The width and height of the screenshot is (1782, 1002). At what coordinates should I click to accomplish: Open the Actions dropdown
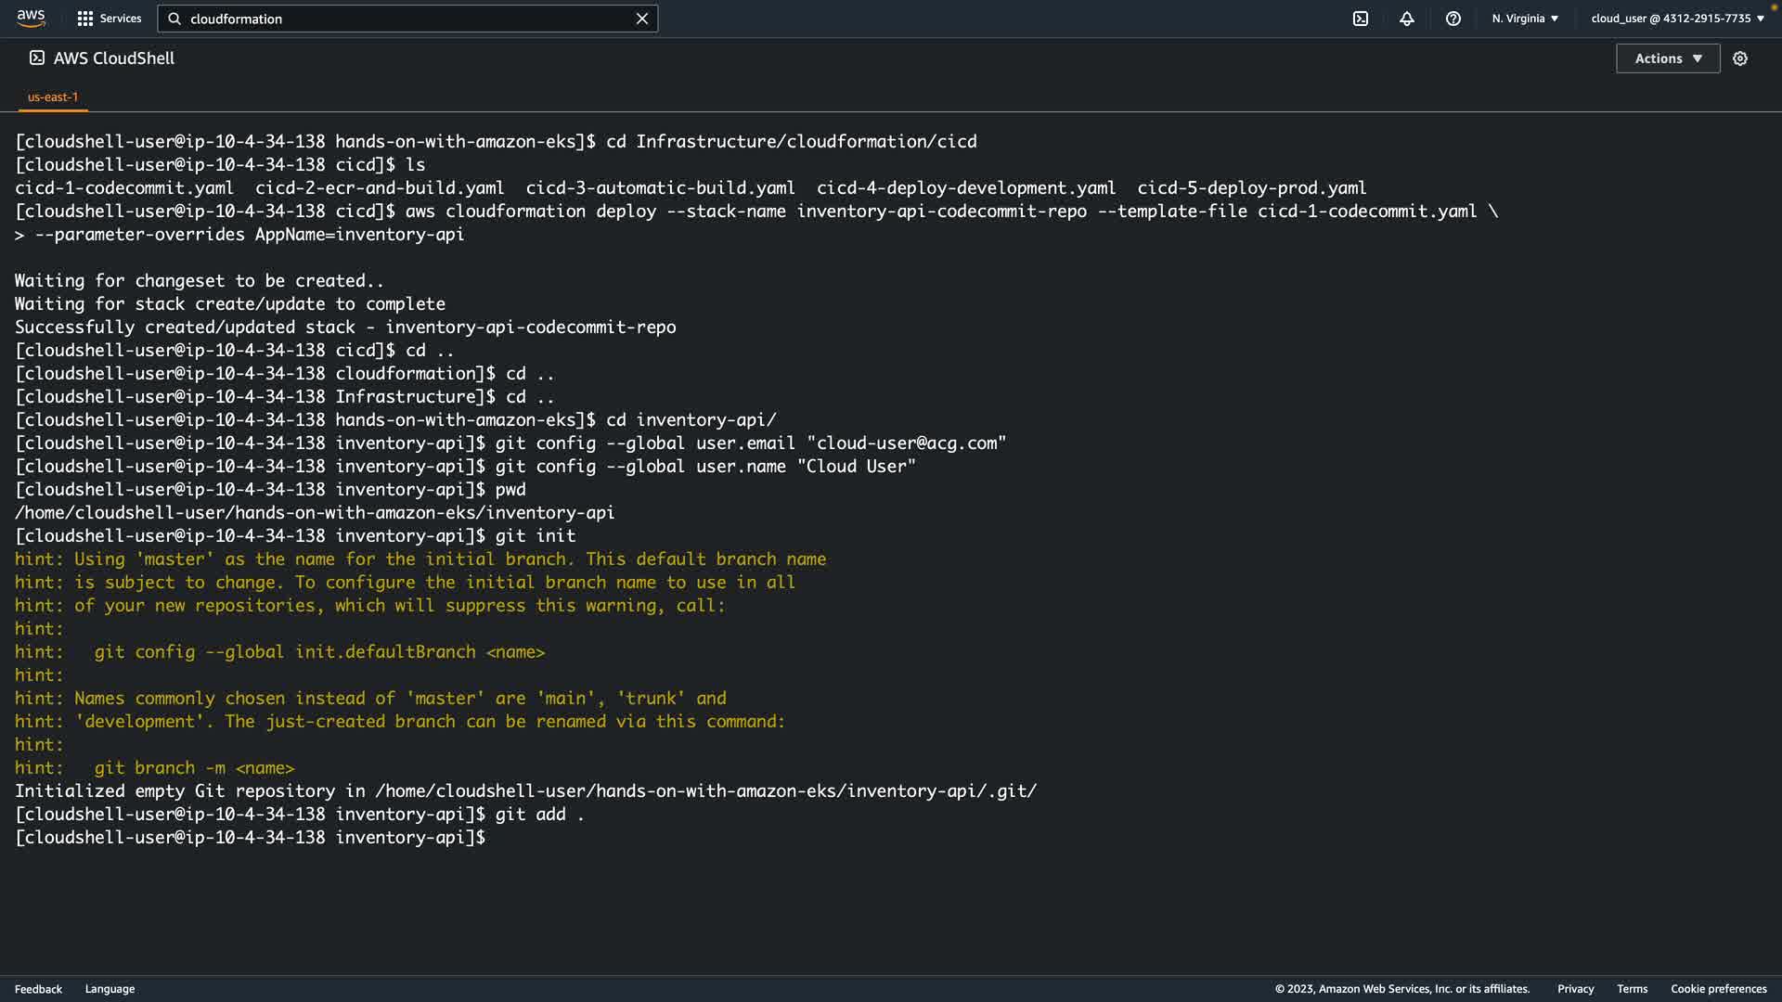pos(1668,58)
